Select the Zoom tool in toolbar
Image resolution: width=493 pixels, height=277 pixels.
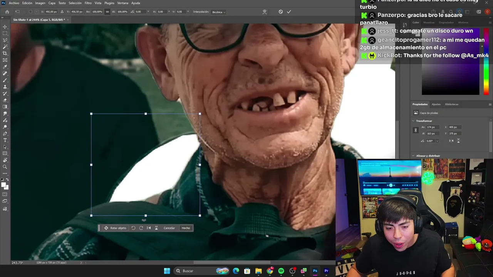coord(5,167)
